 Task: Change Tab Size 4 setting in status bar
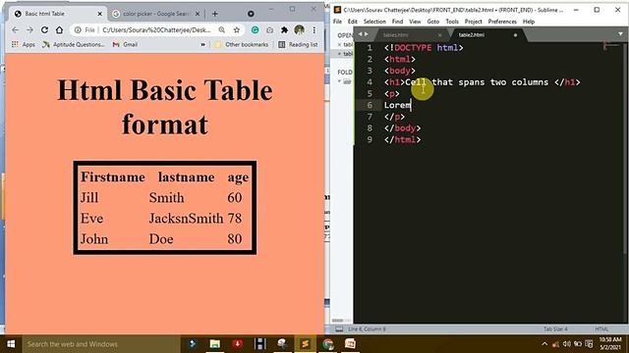[x=555, y=329]
